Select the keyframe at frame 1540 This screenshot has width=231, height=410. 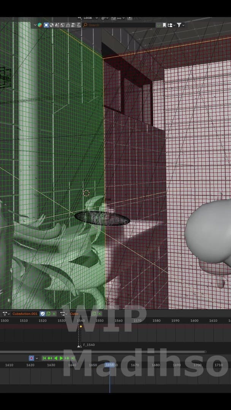point(81,326)
